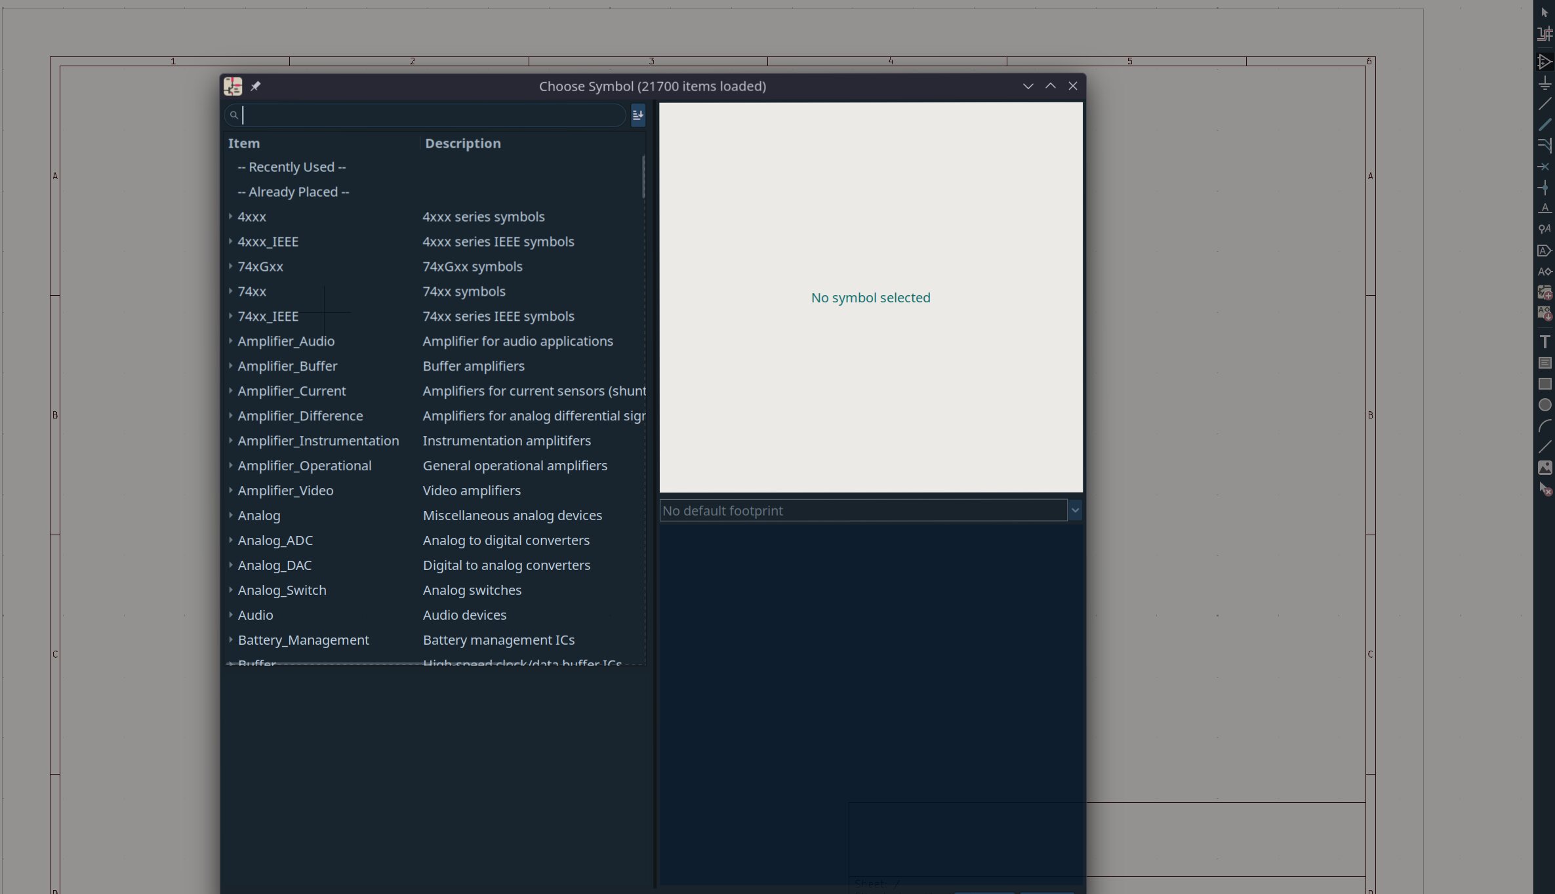Expand the 4xxx library
1555x894 pixels.
(x=230, y=216)
